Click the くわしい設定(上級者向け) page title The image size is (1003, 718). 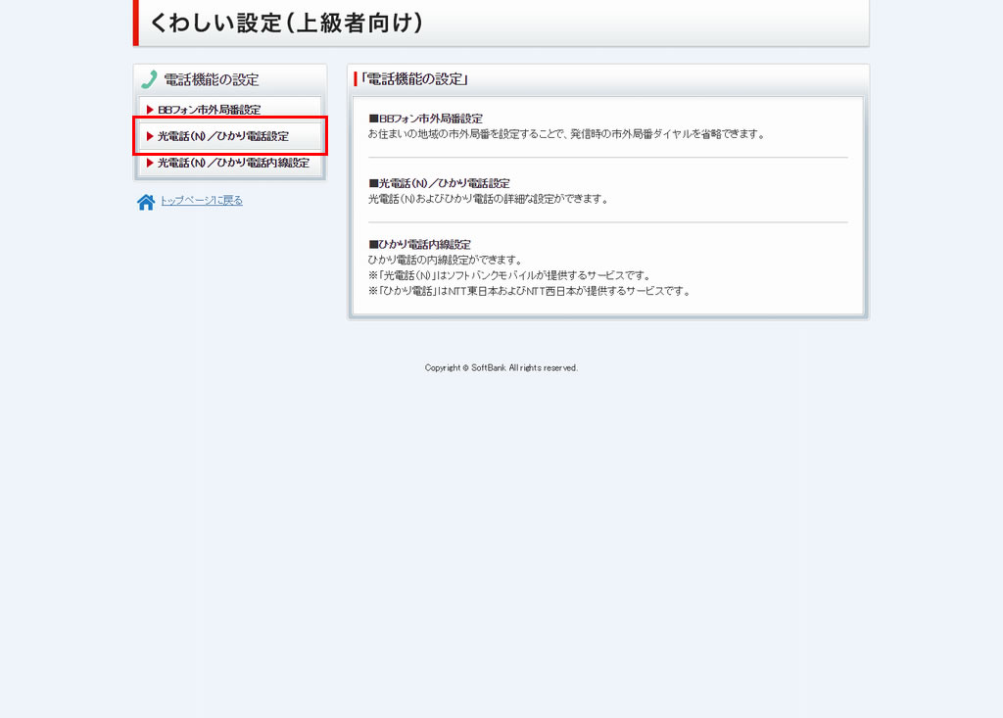[286, 24]
